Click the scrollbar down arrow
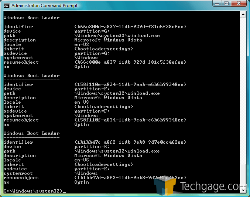250x197 pixels. 243,190
